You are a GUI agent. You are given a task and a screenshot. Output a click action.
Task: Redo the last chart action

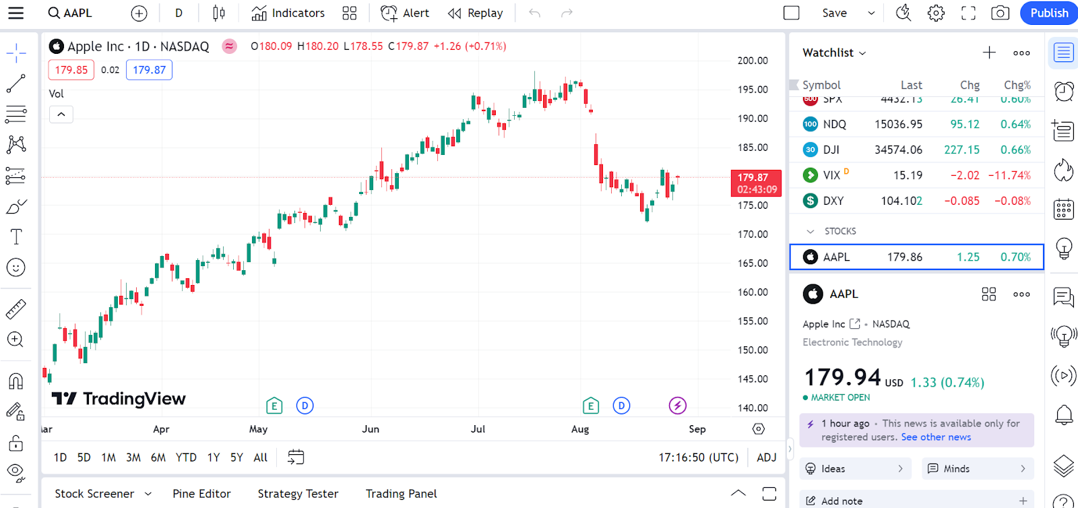pyautogui.click(x=567, y=13)
